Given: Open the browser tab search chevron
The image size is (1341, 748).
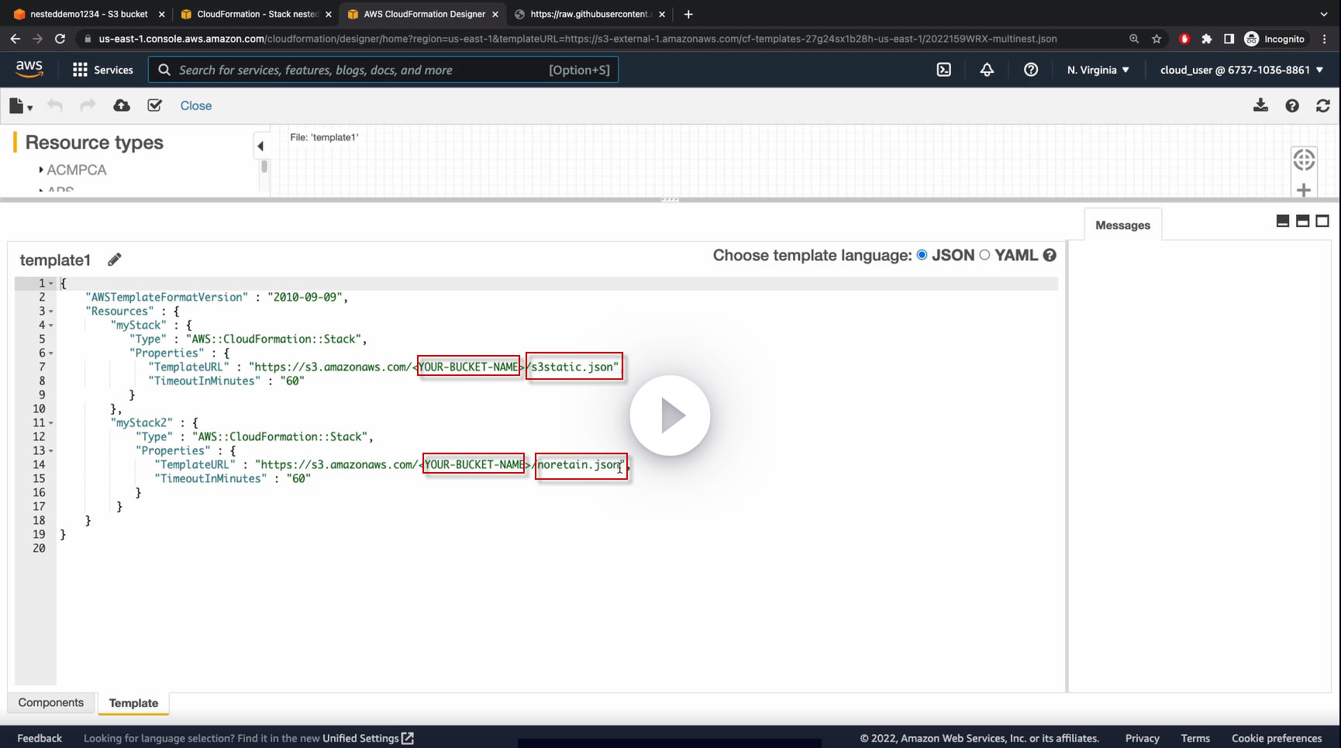Looking at the screenshot, I should (1324, 14).
